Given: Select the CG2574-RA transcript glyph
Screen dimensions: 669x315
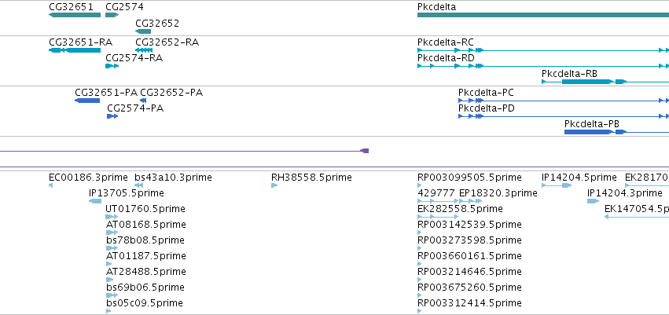Looking at the screenshot, I should click(x=112, y=66).
